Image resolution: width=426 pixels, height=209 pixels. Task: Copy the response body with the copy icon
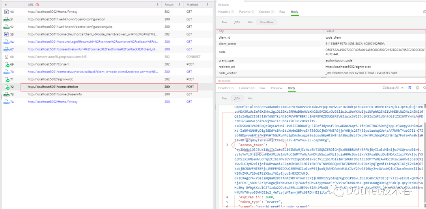pyautogui.click(x=417, y=88)
